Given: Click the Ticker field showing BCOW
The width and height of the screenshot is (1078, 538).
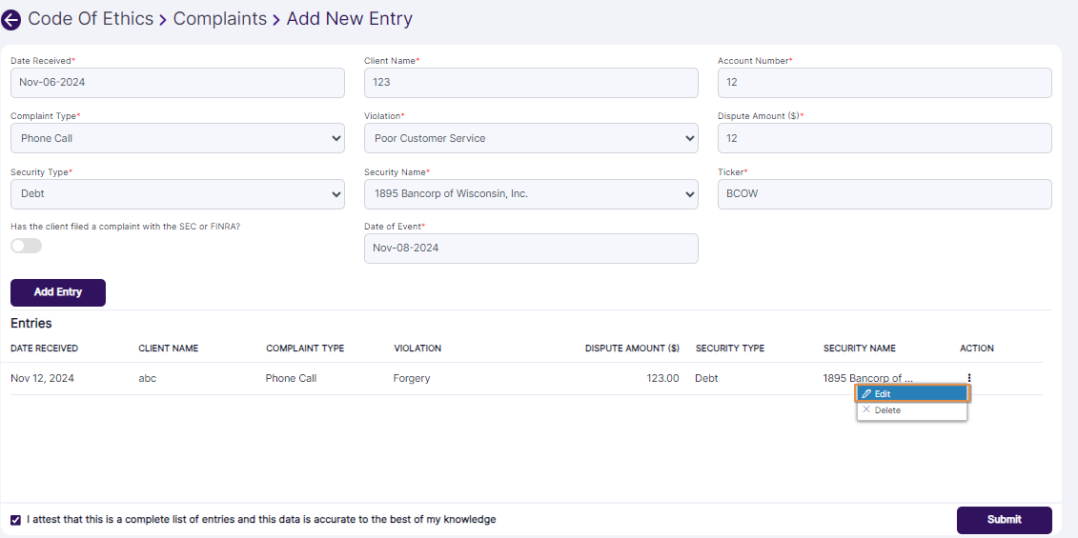Looking at the screenshot, I should click(x=884, y=194).
